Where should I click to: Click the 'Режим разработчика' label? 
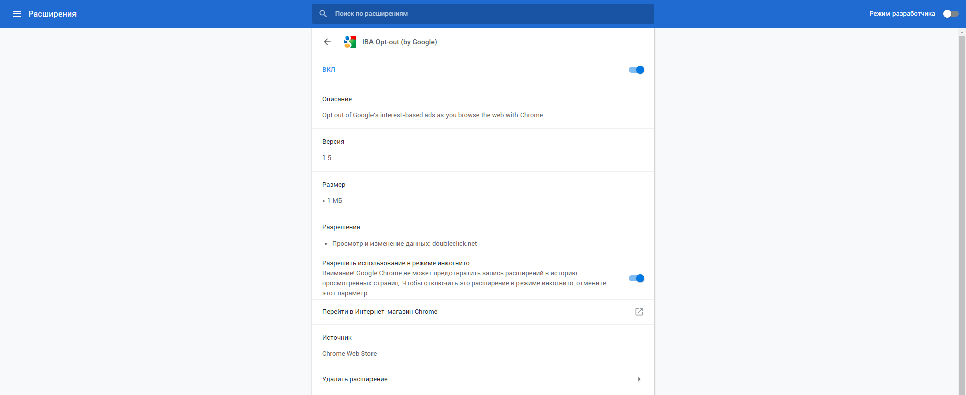(x=902, y=14)
